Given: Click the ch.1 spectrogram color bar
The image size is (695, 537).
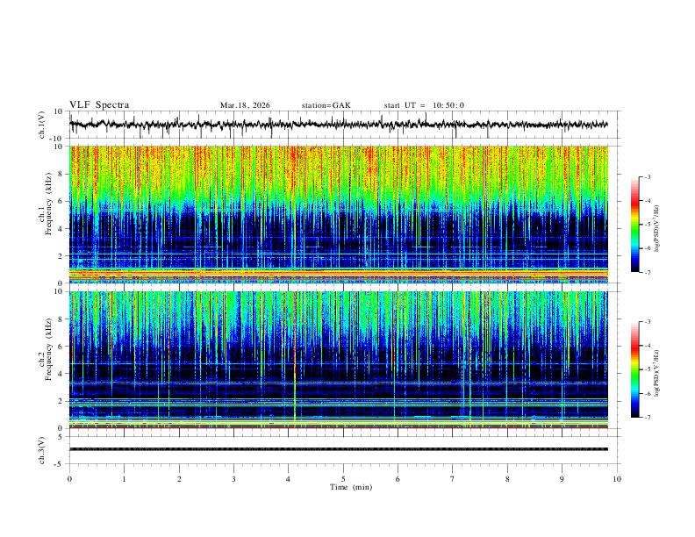Looking at the screenshot, I should pyautogui.click(x=634, y=225).
